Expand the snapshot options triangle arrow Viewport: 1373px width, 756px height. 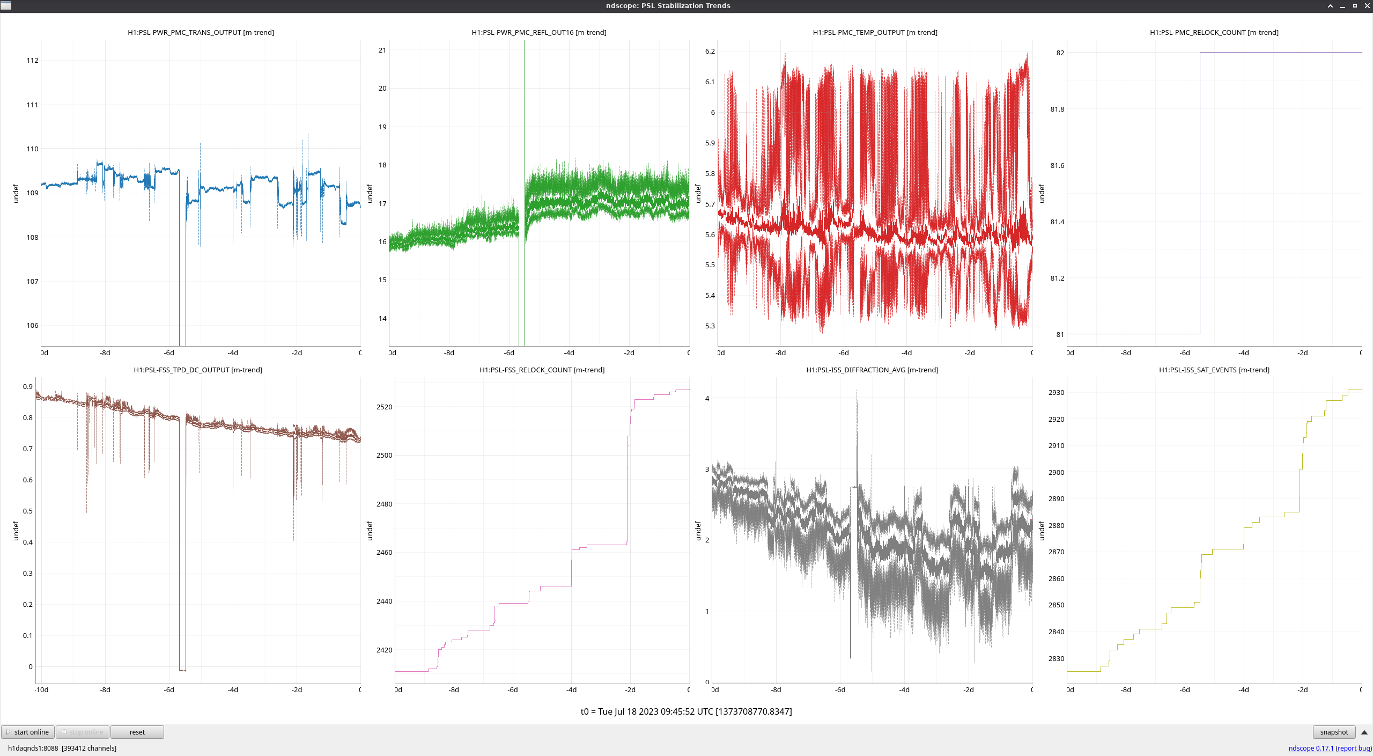tap(1364, 732)
